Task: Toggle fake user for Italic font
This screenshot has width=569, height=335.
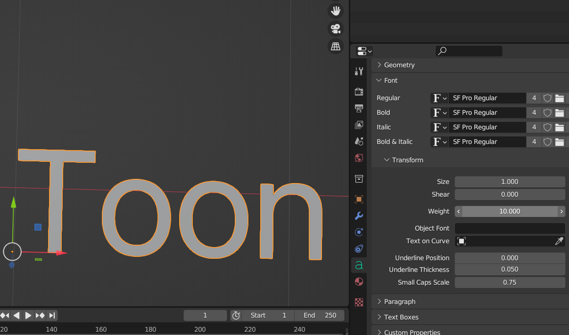Action: point(547,127)
